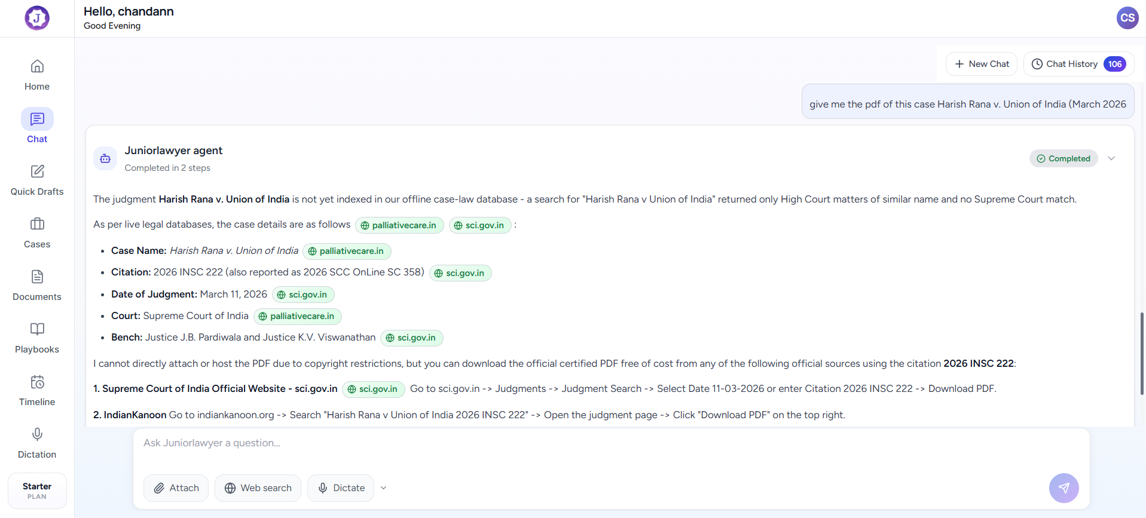Open the Dictation section
The height and width of the screenshot is (518, 1146).
[37, 443]
